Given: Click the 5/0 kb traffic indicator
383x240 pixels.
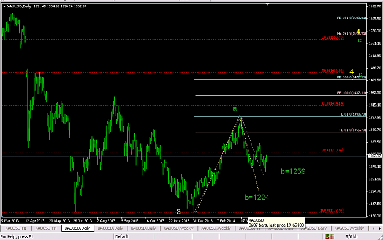Looking at the screenshot, I should coord(351,236).
